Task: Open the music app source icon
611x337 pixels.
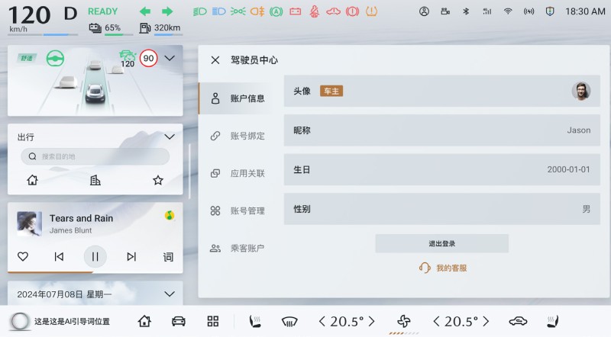Action: 170,215
